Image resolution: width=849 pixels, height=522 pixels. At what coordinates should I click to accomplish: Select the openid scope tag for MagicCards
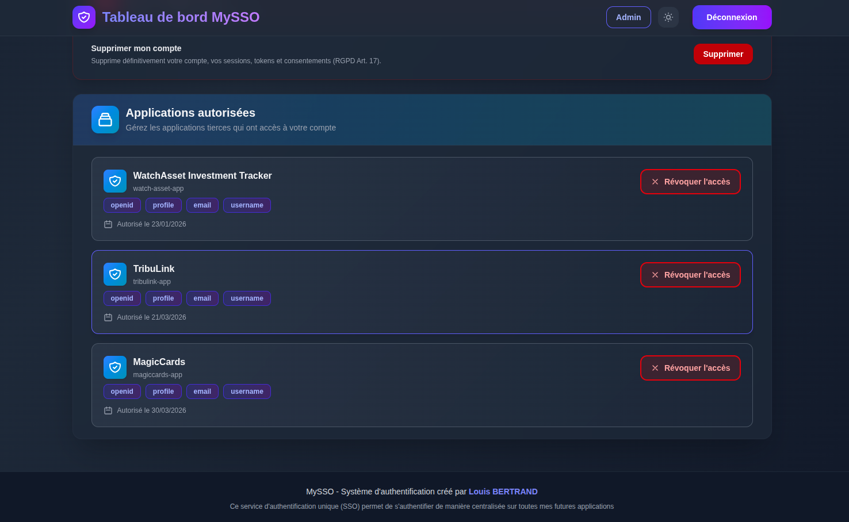(x=122, y=391)
